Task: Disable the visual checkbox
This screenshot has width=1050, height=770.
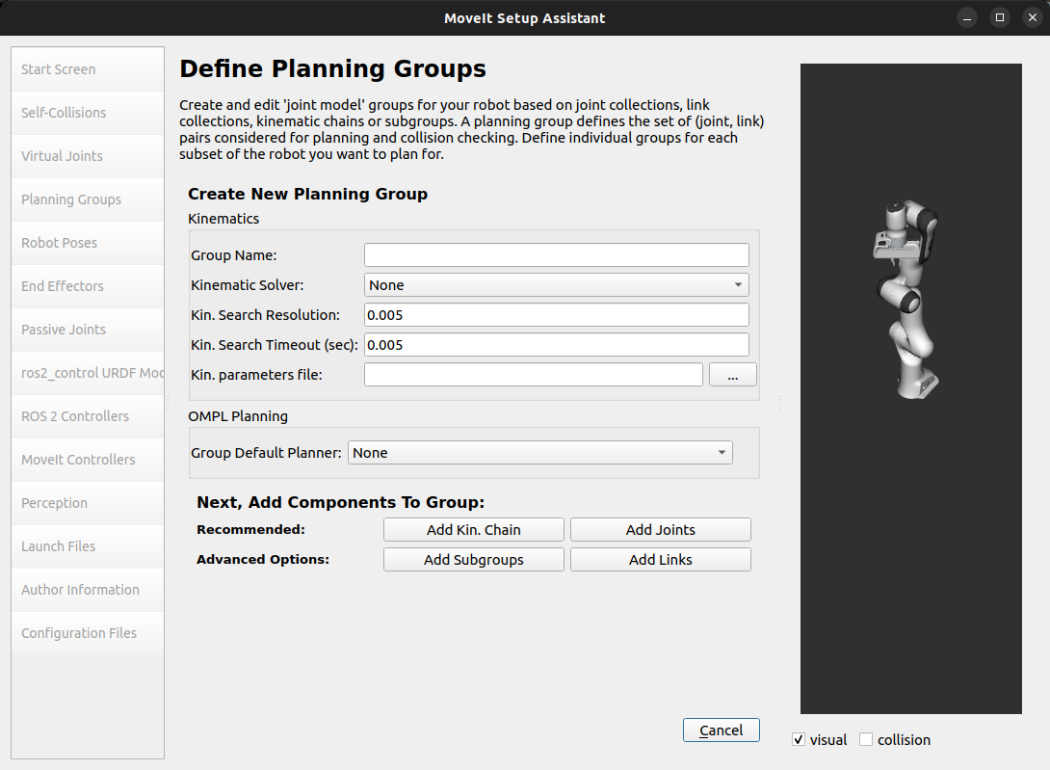Action: (x=798, y=739)
